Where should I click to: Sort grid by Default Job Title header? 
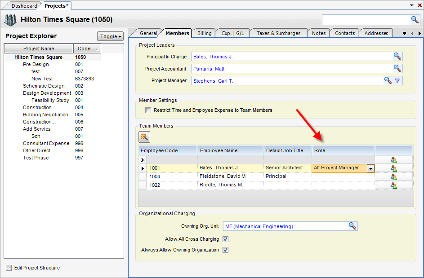coord(288,150)
